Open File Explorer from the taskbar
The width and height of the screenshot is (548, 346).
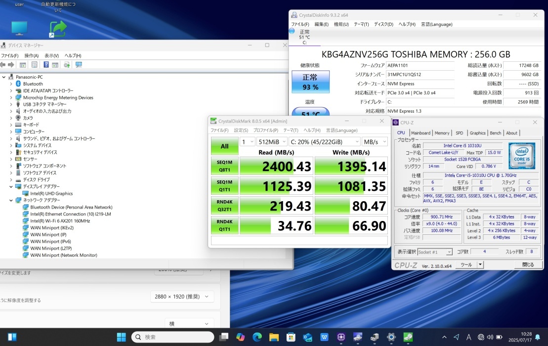pyautogui.click(x=274, y=337)
